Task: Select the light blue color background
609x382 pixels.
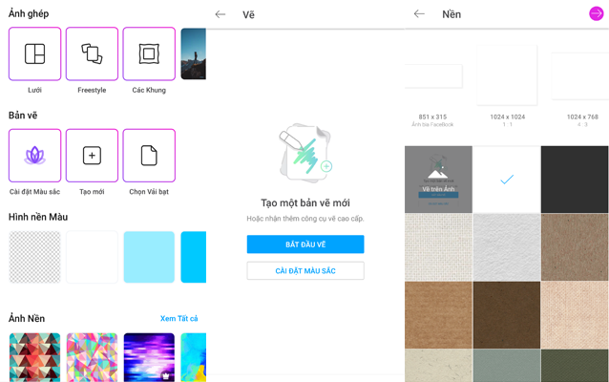Action: click(149, 257)
